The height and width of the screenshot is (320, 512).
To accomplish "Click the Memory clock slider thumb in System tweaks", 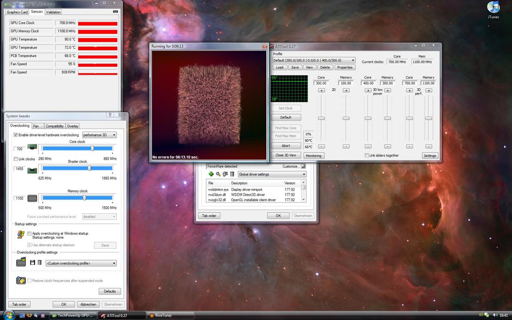I will [x=84, y=197].
